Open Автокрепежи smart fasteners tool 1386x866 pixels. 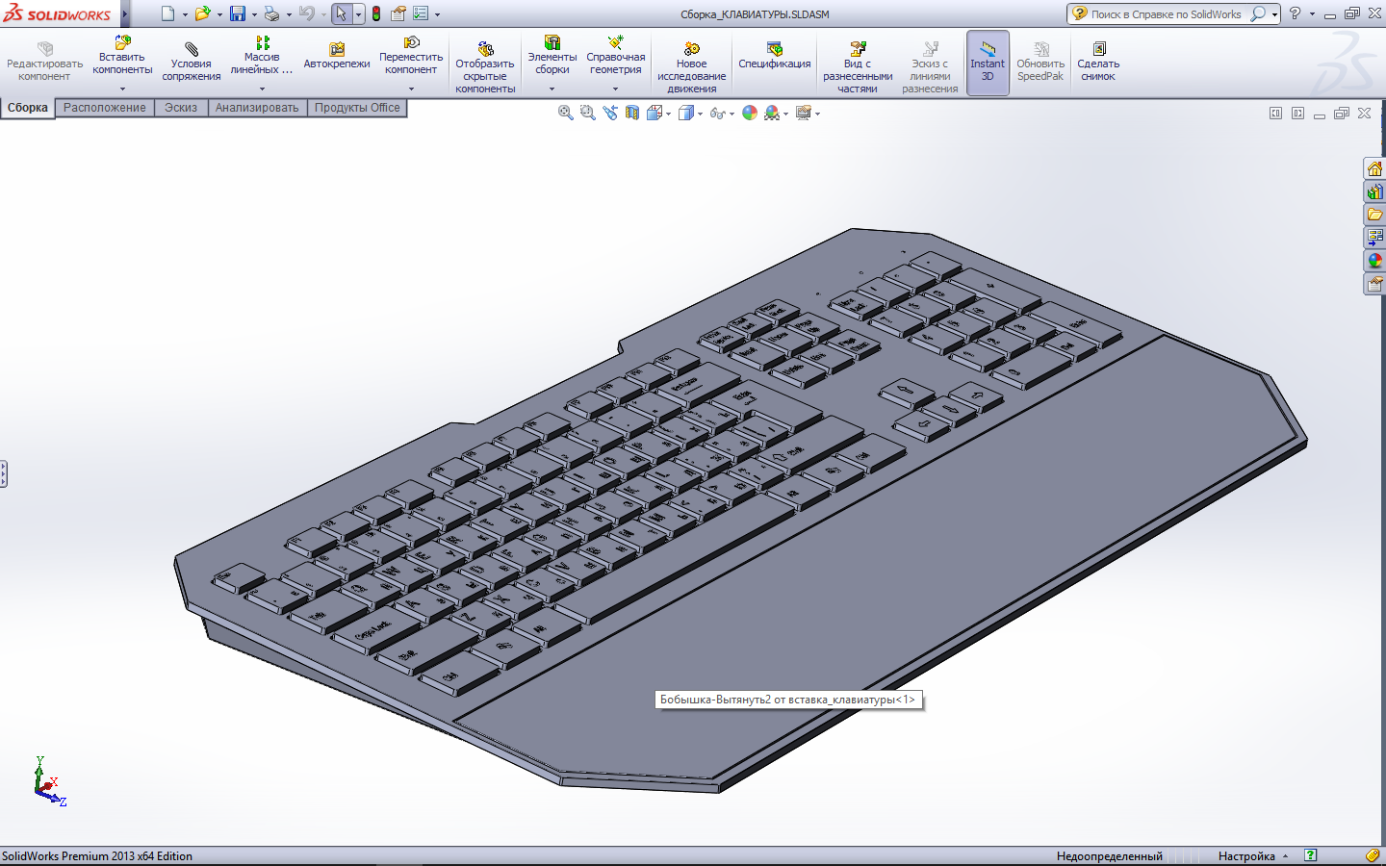(x=336, y=56)
